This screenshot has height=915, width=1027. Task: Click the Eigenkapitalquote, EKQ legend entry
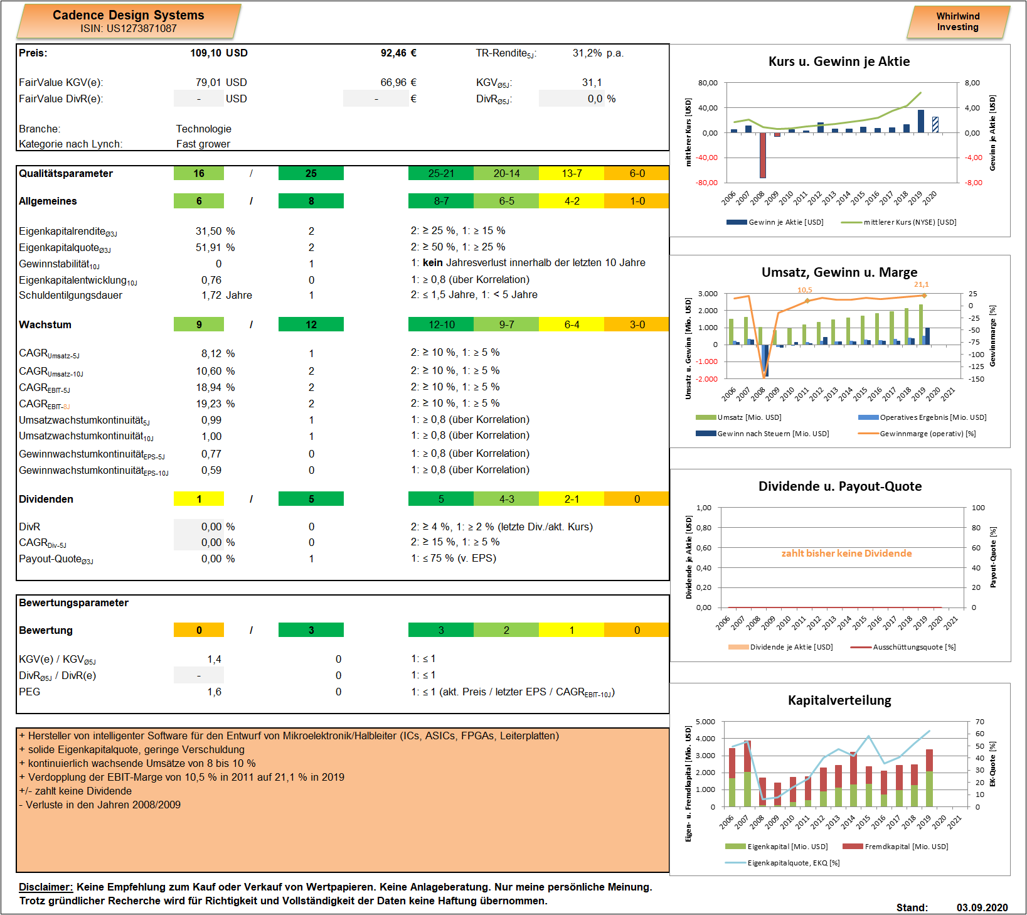(x=782, y=863)
